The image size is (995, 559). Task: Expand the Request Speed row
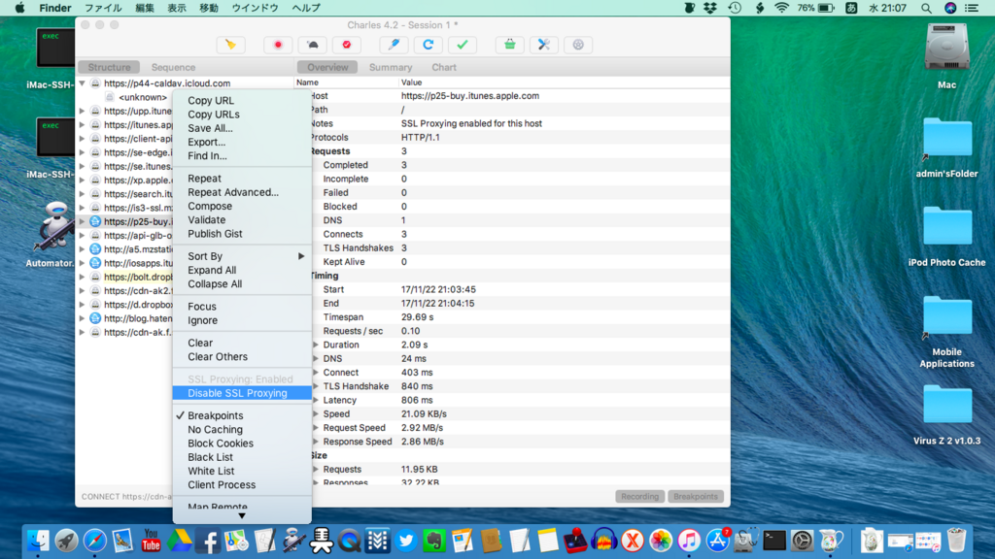pos(316,428)
